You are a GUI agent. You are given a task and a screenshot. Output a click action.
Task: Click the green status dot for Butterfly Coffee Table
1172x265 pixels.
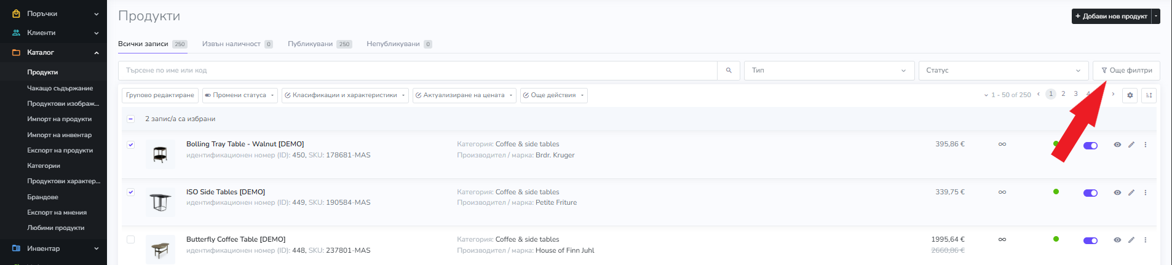tap(1056, 239)
